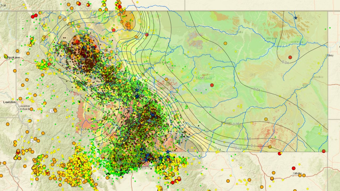
Task: Click the half red-yellow circle below 0.1 contour
Action: pos(279,154)
